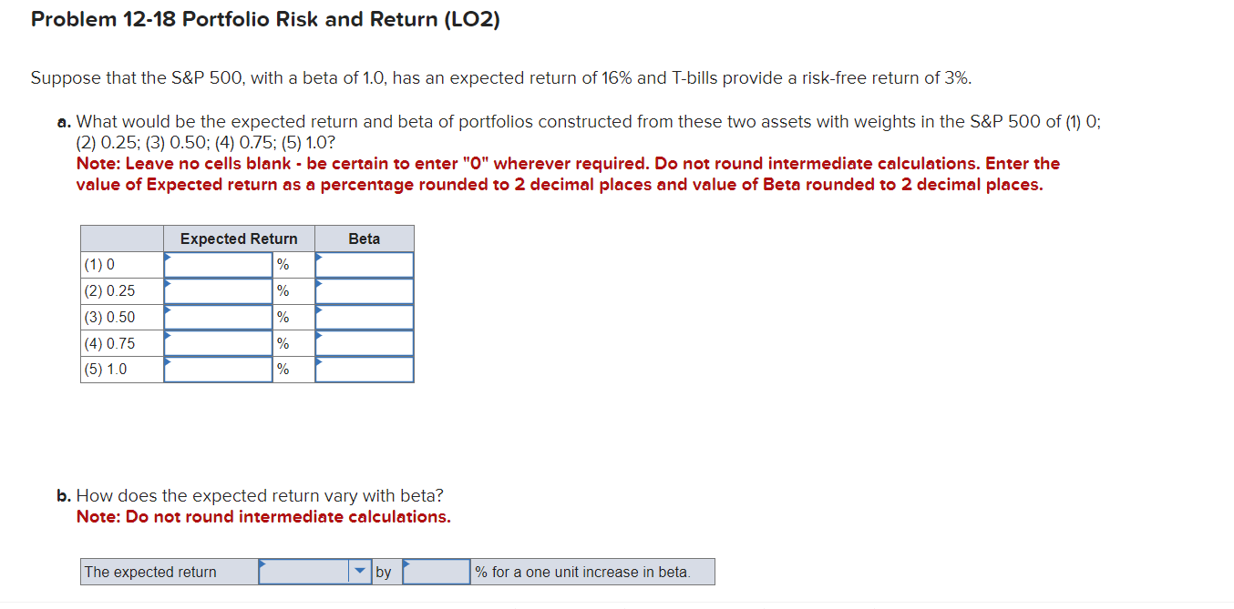1234x609 pixels.
Task: Click the 'Expected Return' column header
Action: (x=239, y=238)
